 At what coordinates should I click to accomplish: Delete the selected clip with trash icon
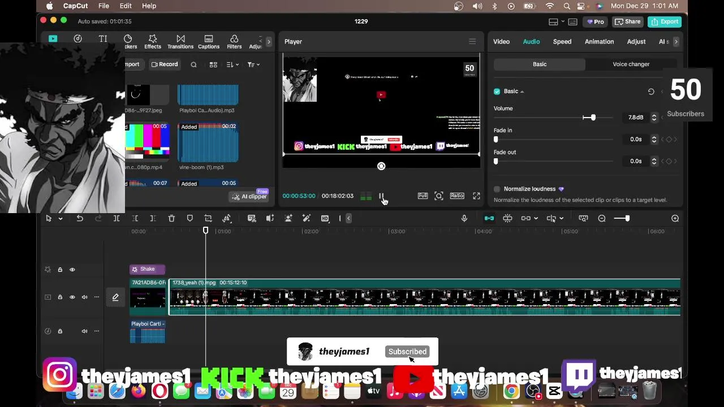[x=171, y=218]
